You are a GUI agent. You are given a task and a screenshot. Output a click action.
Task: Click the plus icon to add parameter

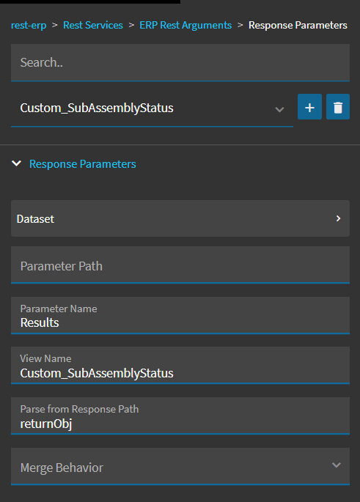coord(309,107)
